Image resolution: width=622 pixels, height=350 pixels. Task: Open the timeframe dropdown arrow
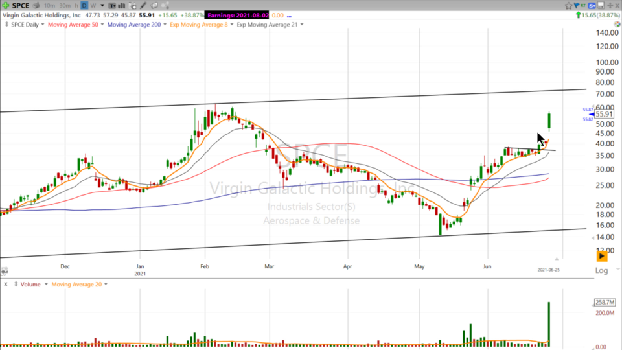click(x=102, y=6)
